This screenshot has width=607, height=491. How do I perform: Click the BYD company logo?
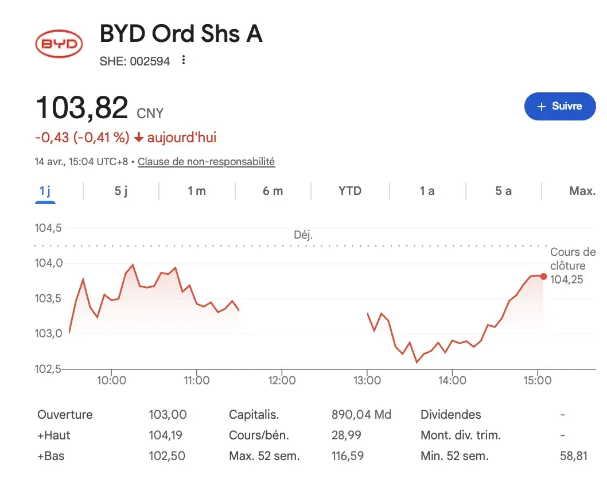pos(59,43)
